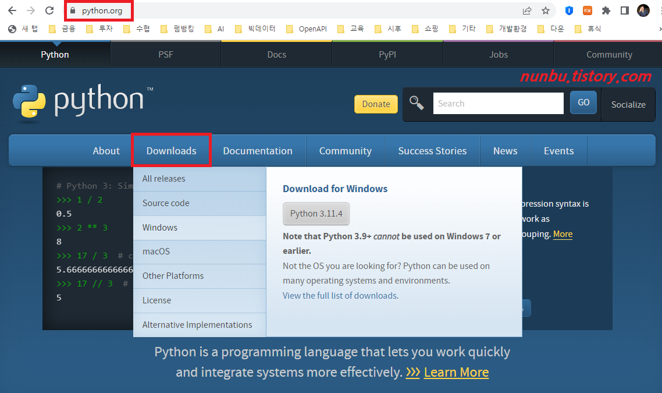
Task: Choose Source code from Downloads menu
Action: pos(200,203)
